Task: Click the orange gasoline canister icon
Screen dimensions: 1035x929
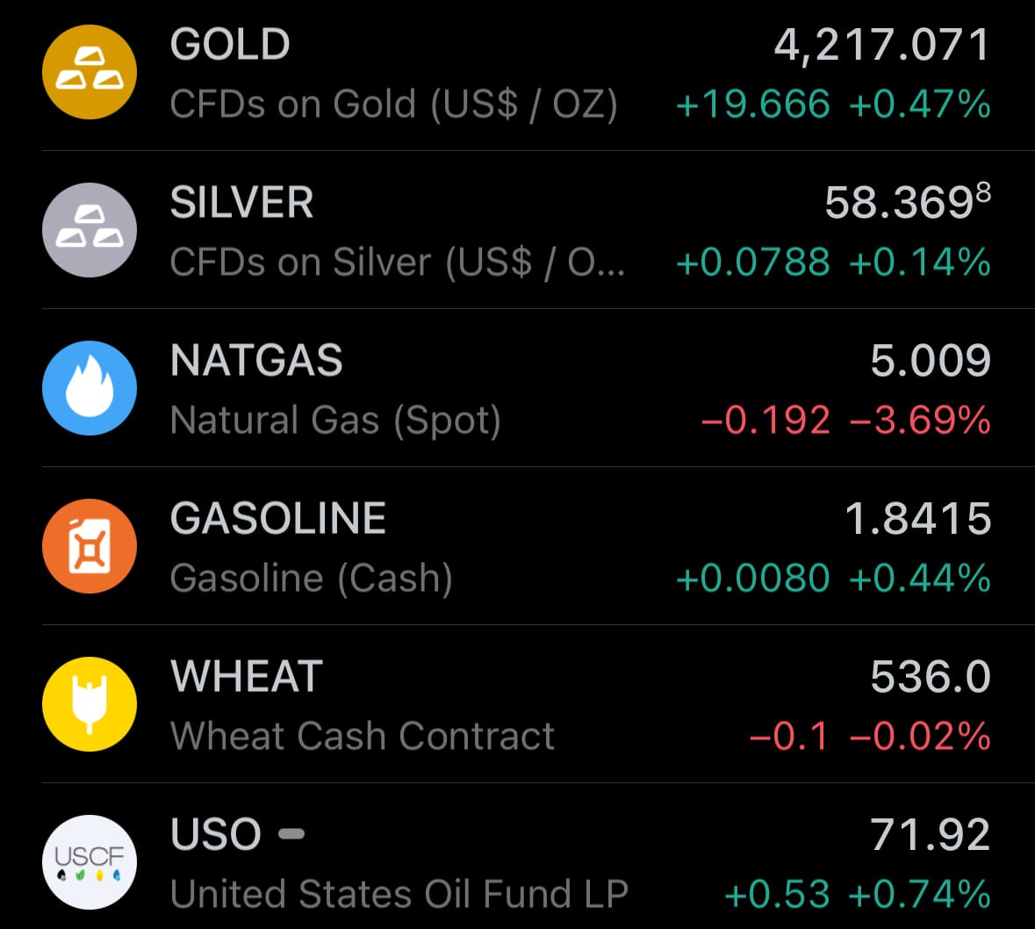Action: 90,546
